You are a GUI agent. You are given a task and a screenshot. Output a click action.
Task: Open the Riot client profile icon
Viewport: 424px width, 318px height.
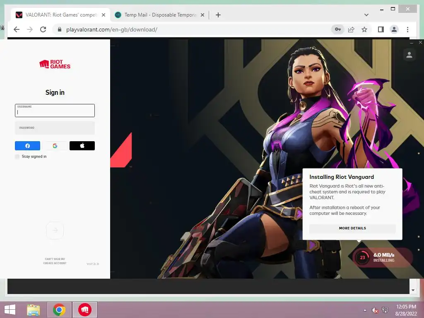410,55
